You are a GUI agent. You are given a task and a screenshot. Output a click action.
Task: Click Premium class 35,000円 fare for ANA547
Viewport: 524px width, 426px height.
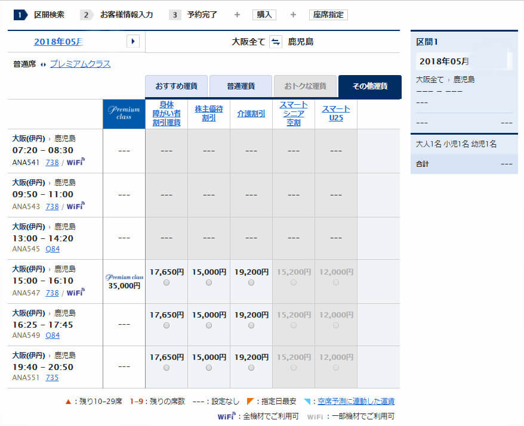pyautogui.click(x=124, y=285)
